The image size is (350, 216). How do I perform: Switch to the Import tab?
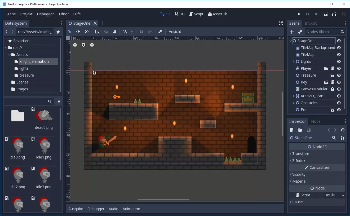pyautogui.click(x=311, y=23)
